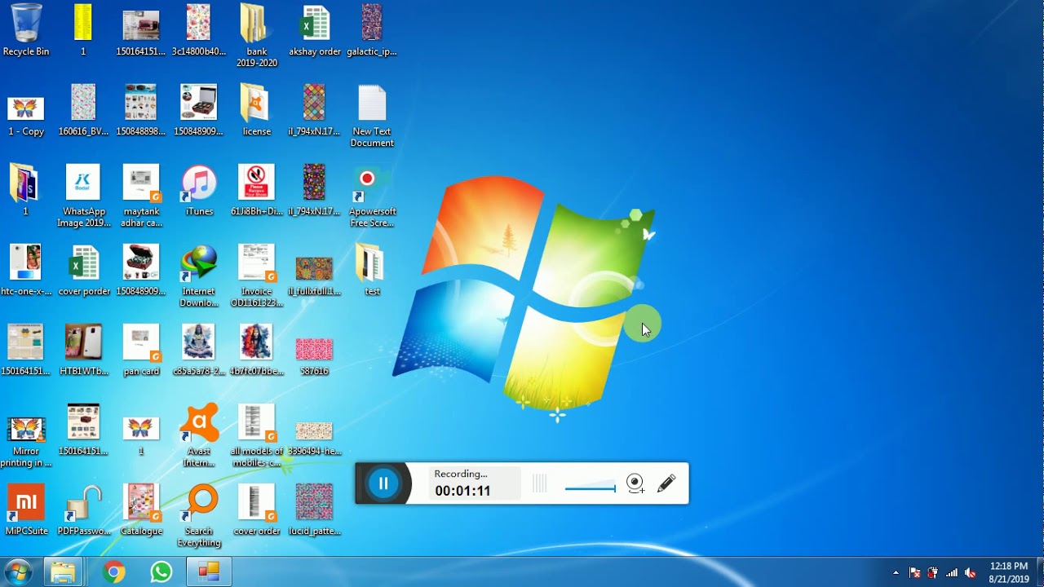Select the Invoice OD1161323 file
The height and width of the screenshot is (587, 1044).
[257, 276]
